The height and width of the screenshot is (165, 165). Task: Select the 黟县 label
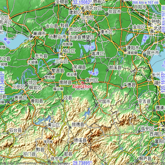(x=40, y=150)
